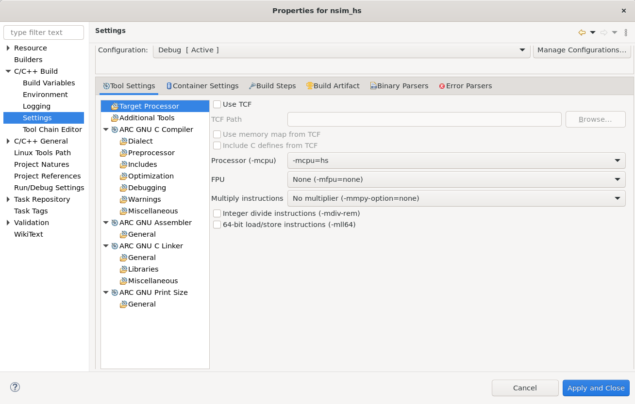Screen dimensions: 635x404
Task: Click the type filter text field
Action: (44, 32)
